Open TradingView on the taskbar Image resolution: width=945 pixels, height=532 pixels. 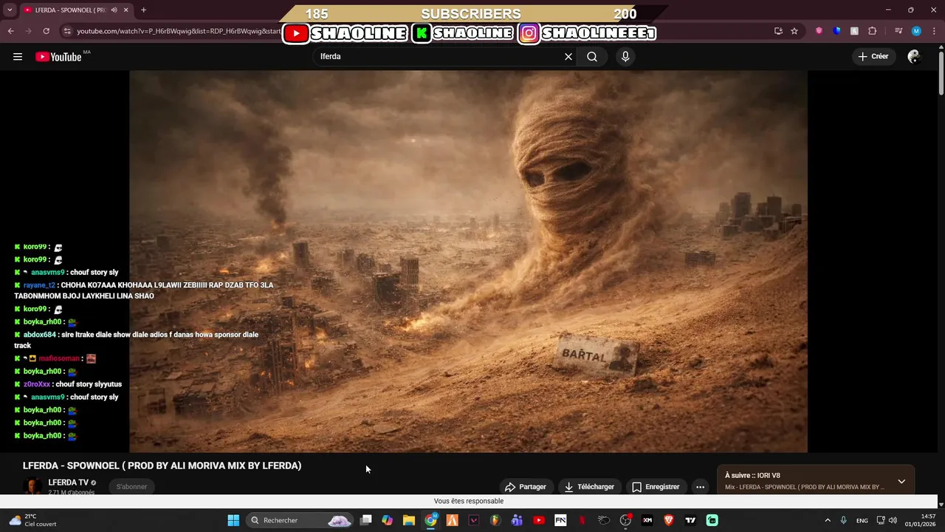(x=690, y=520)
